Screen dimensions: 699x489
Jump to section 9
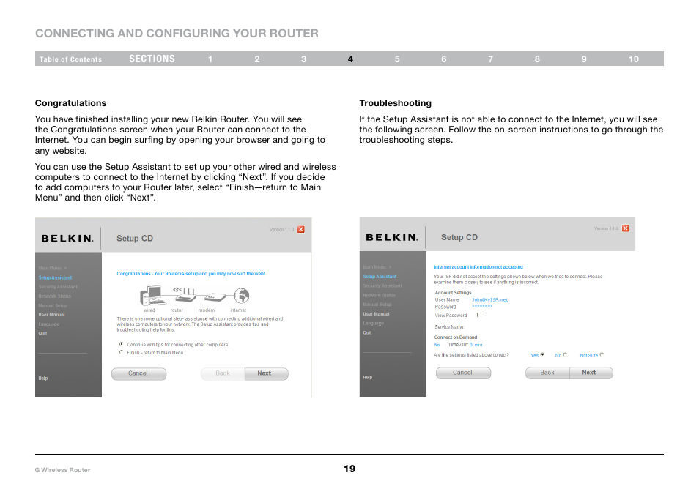coord(584,59)
